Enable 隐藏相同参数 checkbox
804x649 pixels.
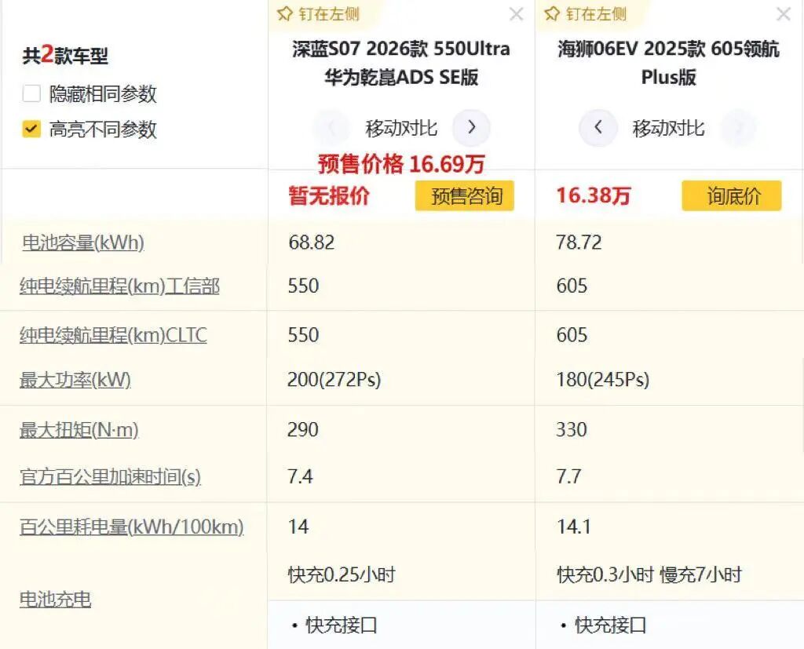pyautogui.click(x=31, y=94)
